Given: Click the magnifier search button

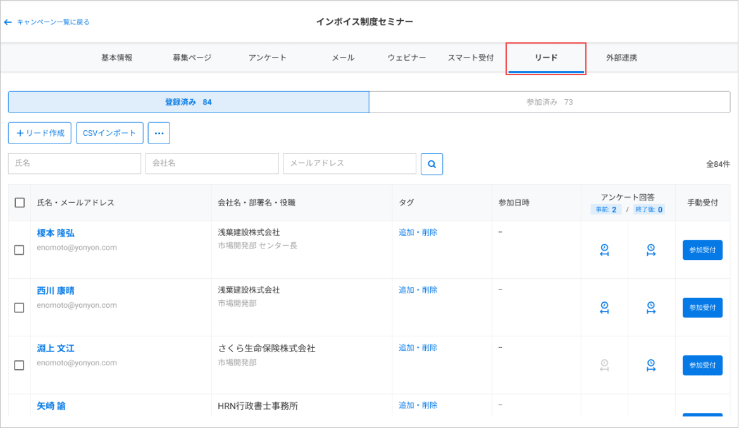Looking at the screenshot, I should (432, 164).
